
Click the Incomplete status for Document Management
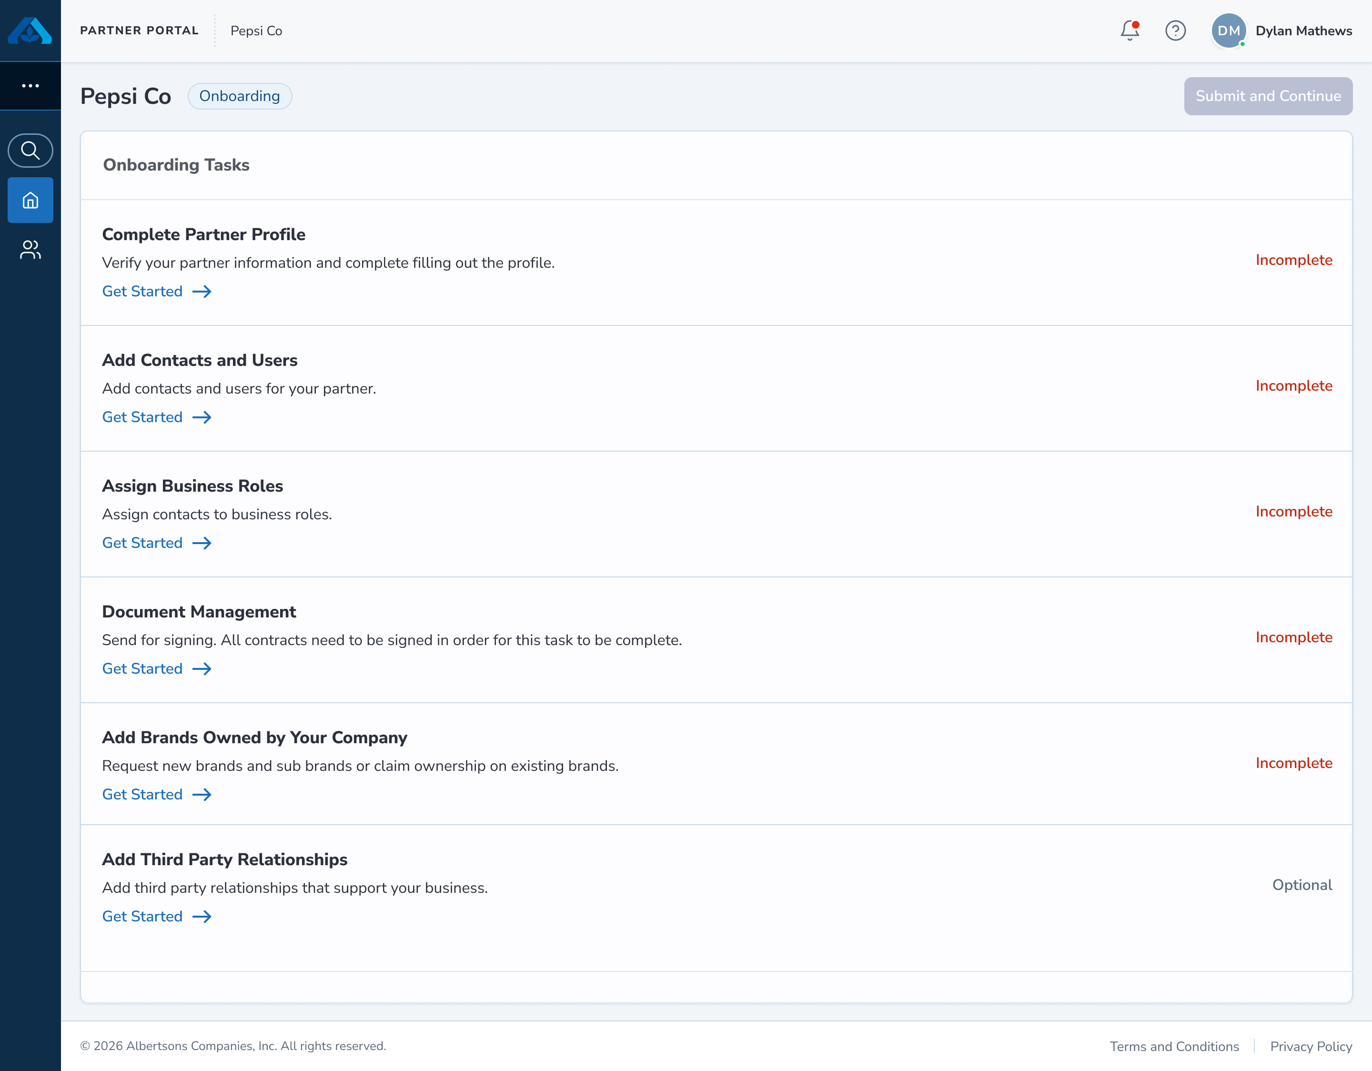pos(1293,637)
